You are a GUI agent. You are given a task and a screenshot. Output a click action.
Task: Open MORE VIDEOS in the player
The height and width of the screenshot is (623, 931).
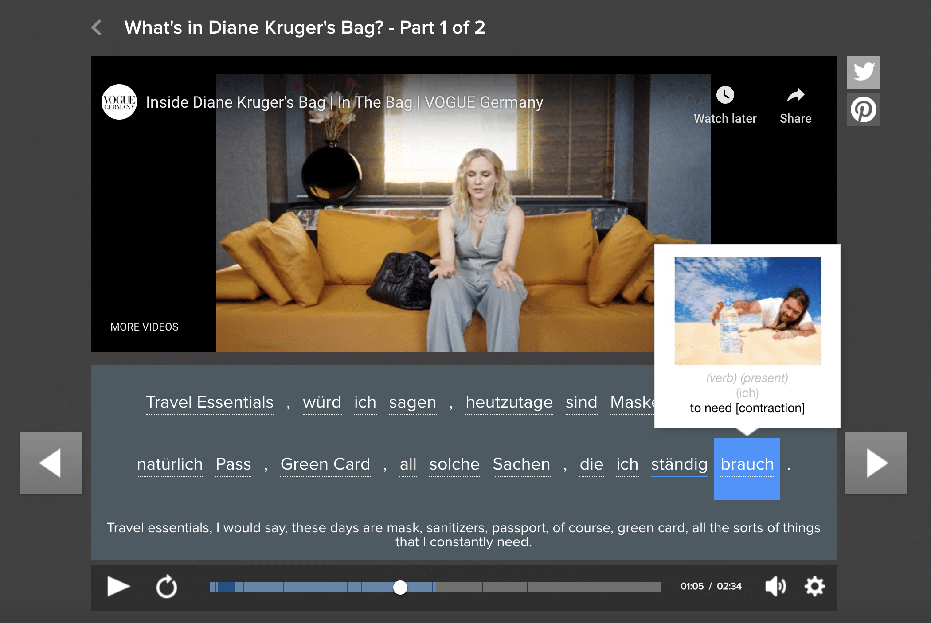click(x=144, y=327)
